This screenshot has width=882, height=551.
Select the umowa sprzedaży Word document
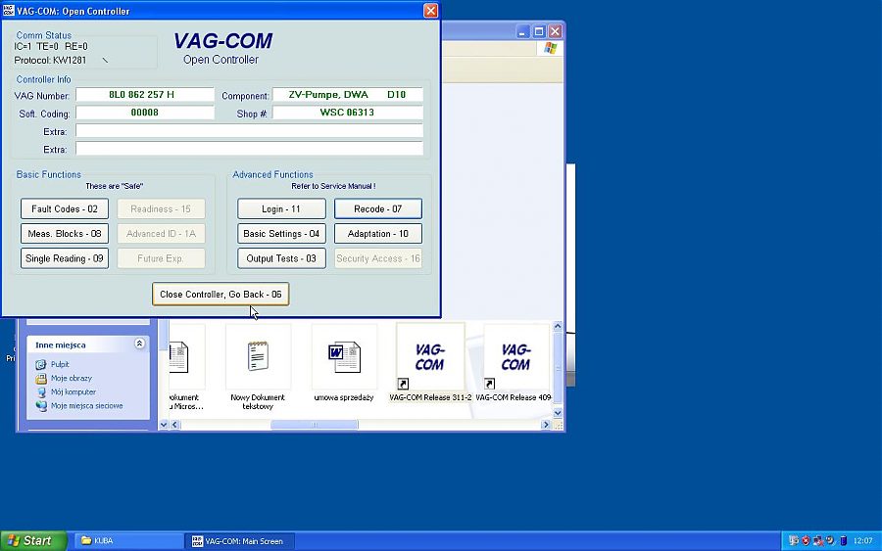click(x=344, y=357)
